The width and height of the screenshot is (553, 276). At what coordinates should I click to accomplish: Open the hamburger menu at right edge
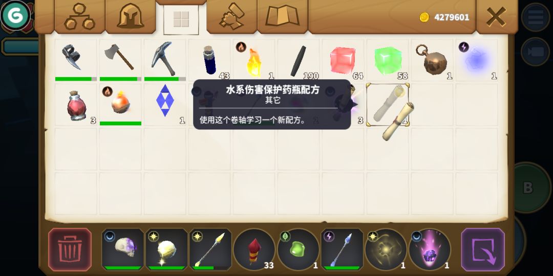[x=536, y=17]
